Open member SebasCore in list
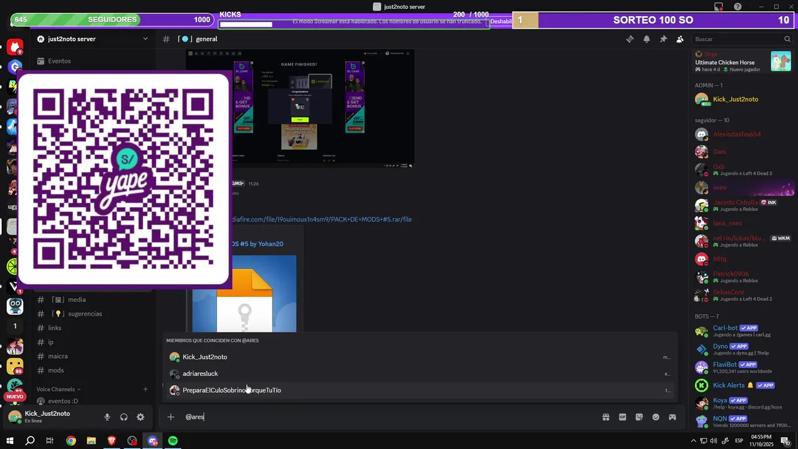The width and height of the screenshot is (798, 449). tap(743, 295)
